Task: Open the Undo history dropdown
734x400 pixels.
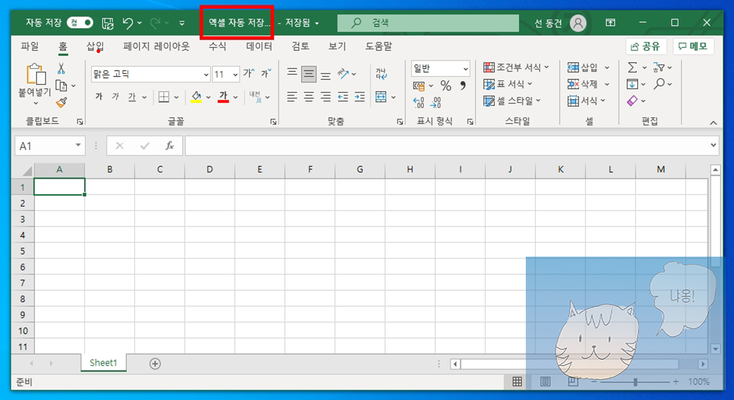Action: pos(139,23)
